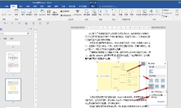The width and height of the screenshot is (181, 108).
Task: Click the ruler tab selector button
Action: 36,28
